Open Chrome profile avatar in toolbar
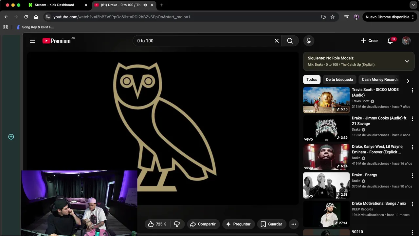 (x=356, y=17)
